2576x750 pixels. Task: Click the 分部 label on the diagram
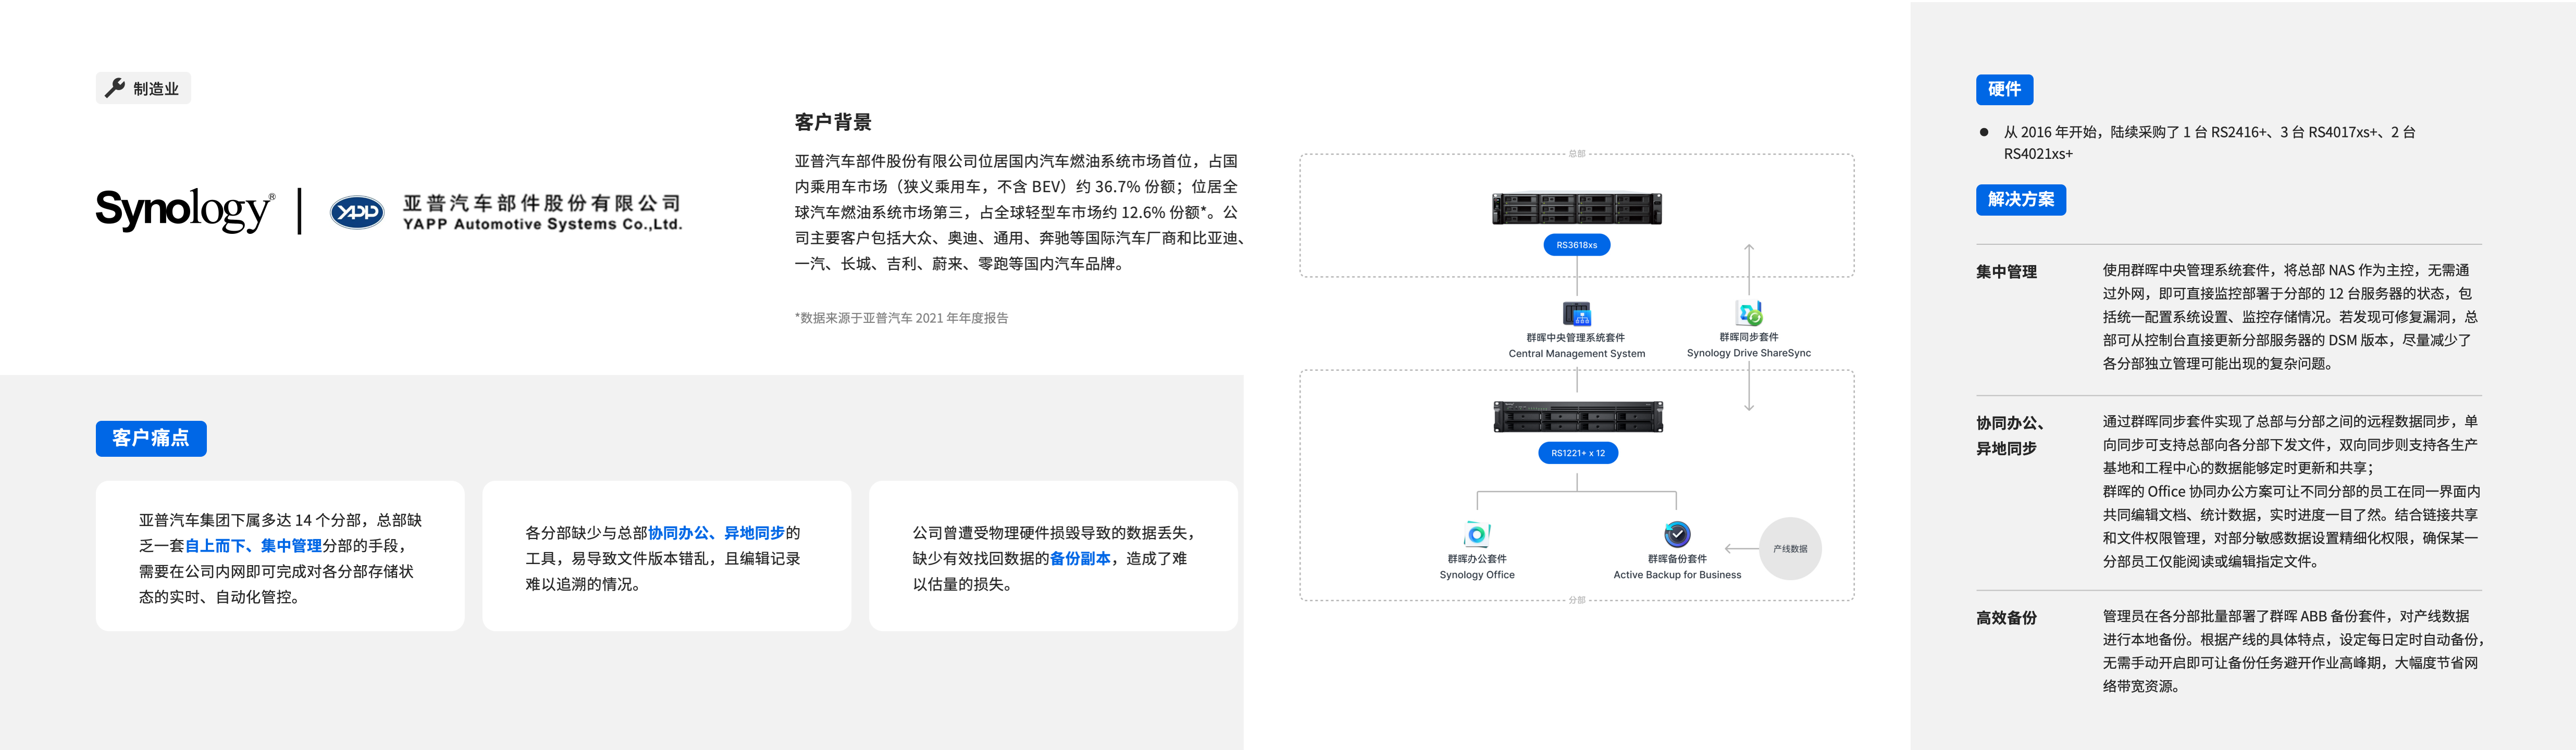(1577, 600)
